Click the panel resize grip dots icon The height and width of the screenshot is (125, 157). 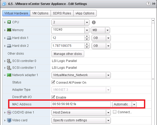coord(153,79)
